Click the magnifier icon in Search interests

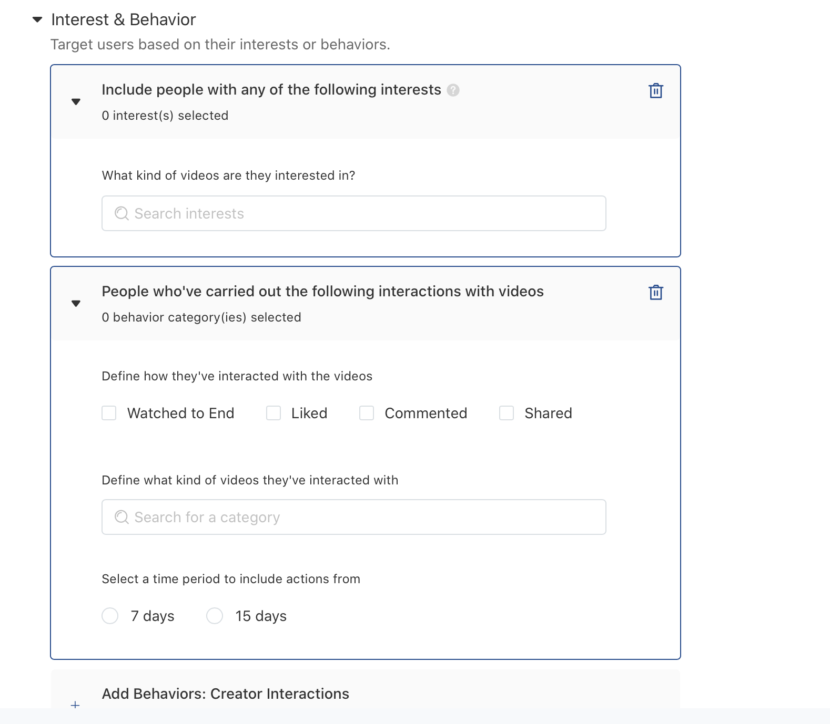click(x=122, y=213)
